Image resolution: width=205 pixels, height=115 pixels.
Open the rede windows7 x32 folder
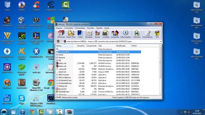(197, 7)
